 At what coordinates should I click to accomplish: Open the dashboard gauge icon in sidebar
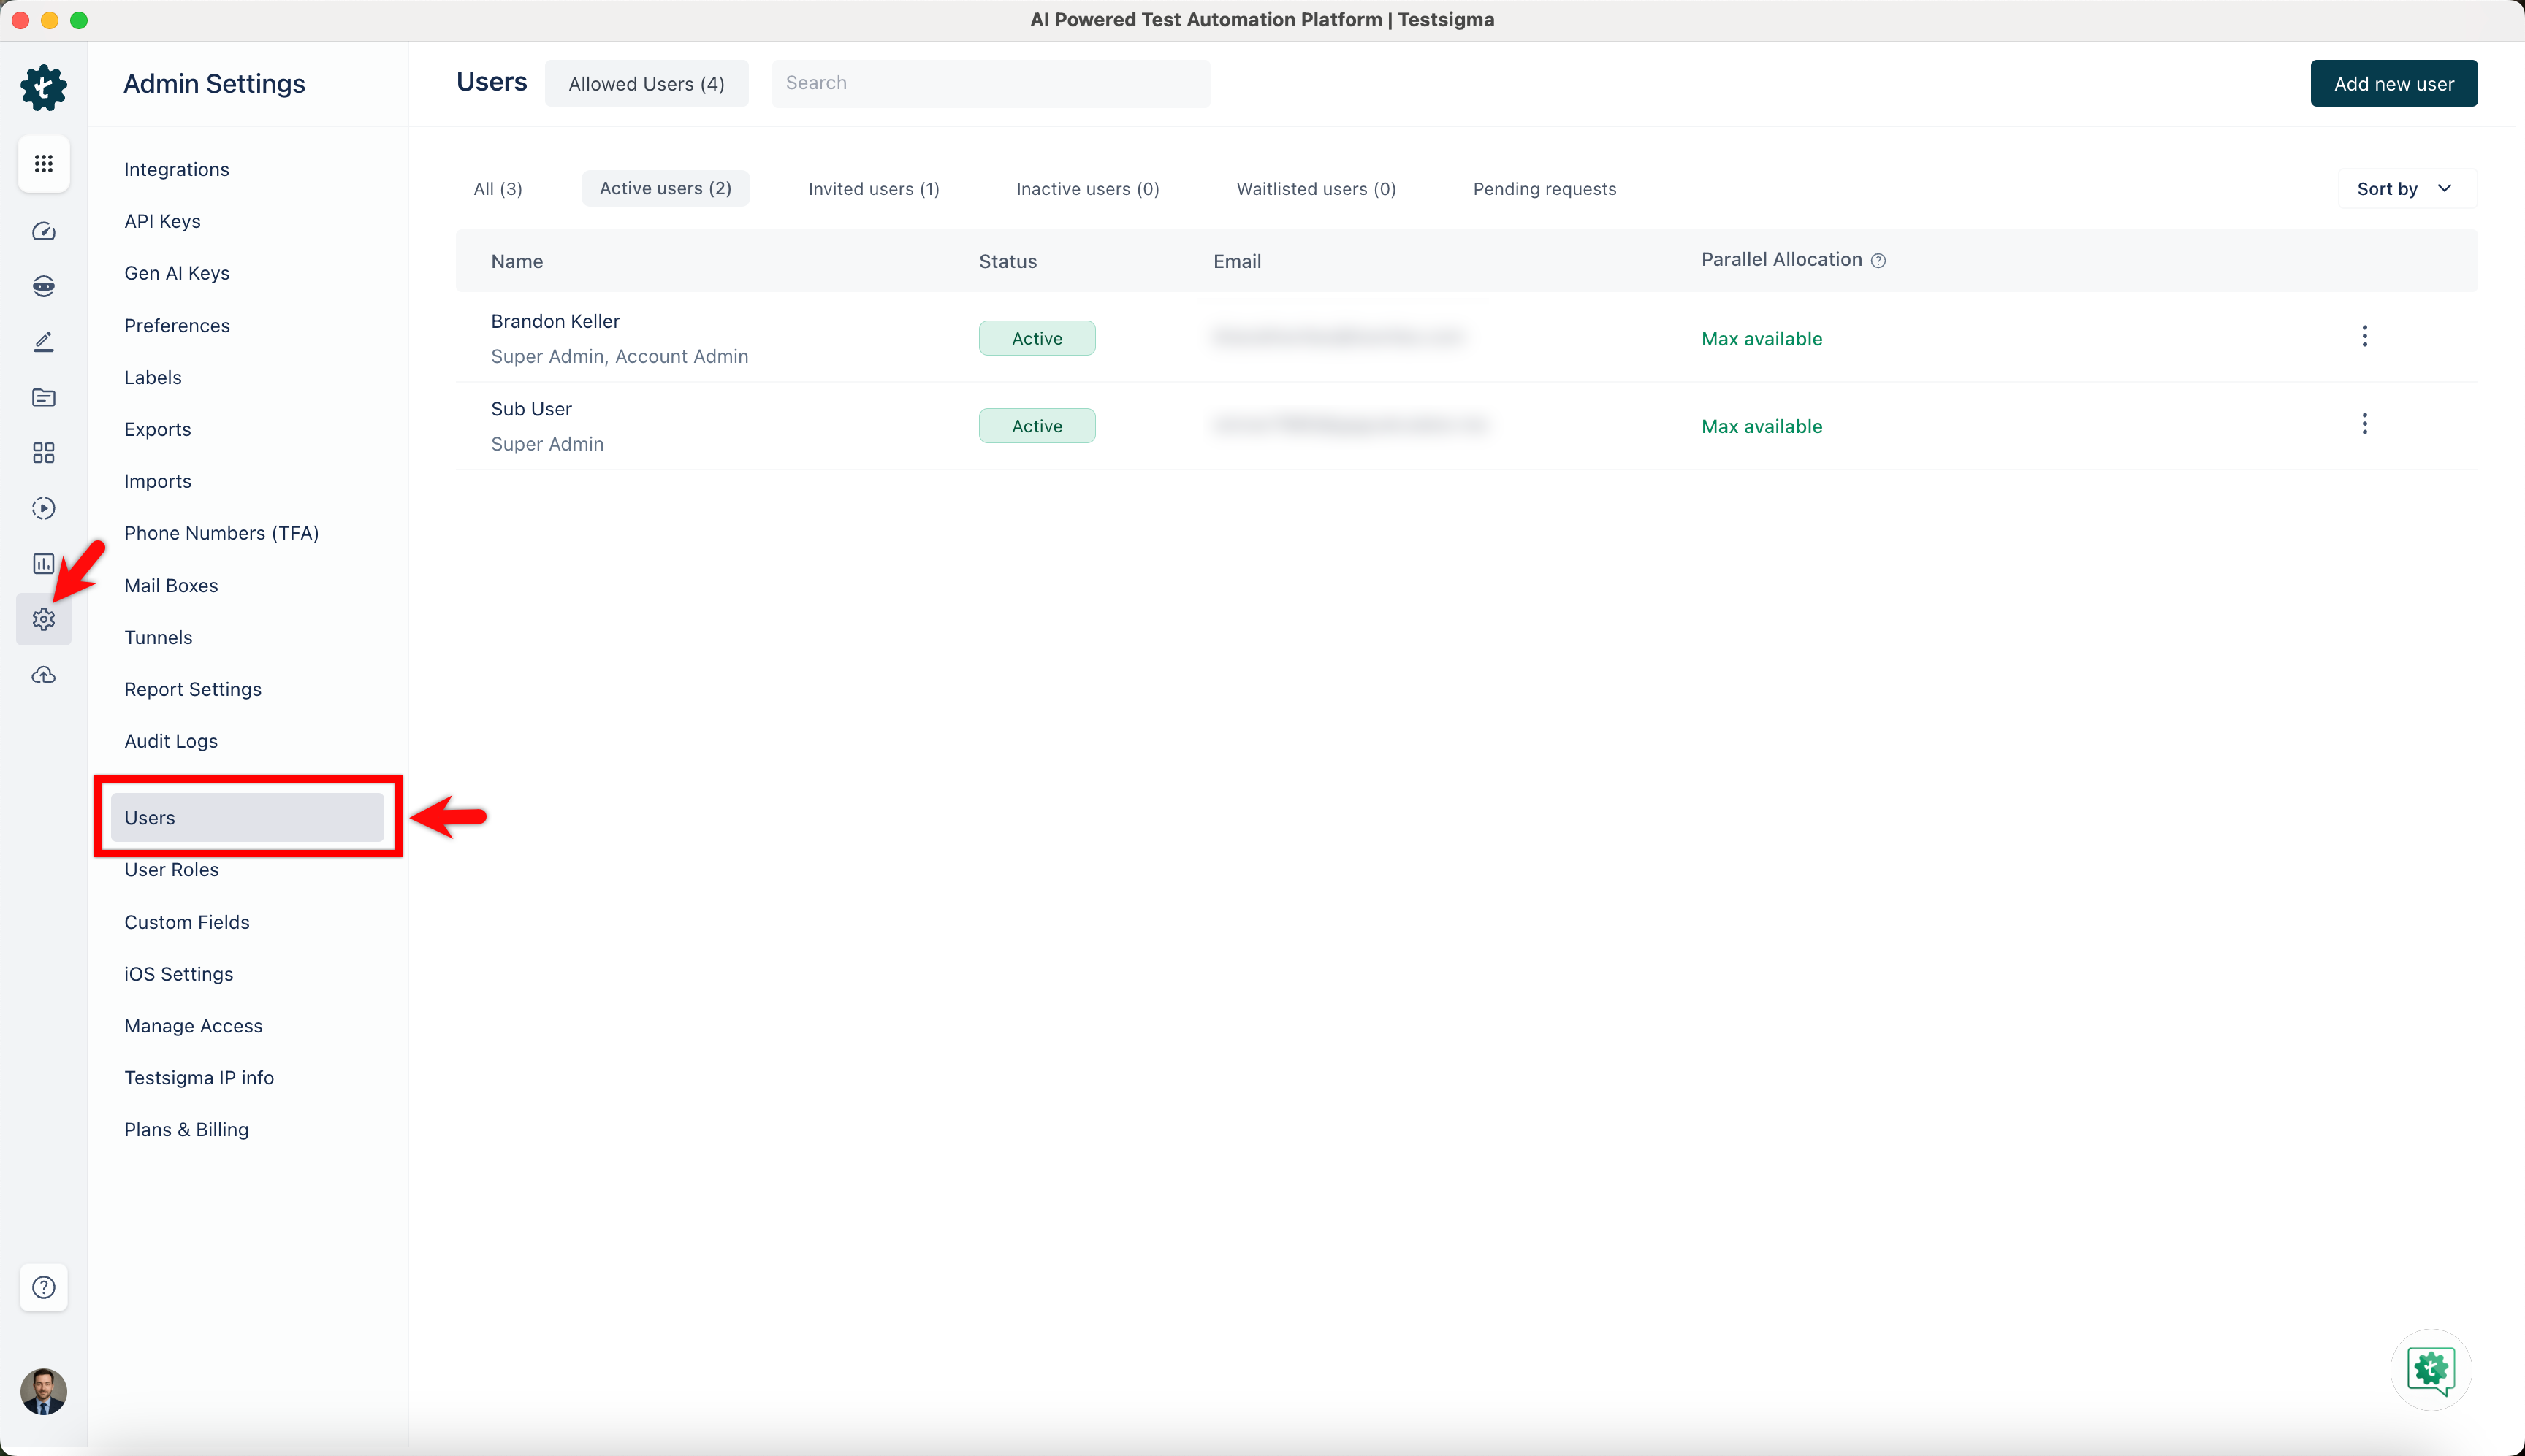click(x=43, y=231)
